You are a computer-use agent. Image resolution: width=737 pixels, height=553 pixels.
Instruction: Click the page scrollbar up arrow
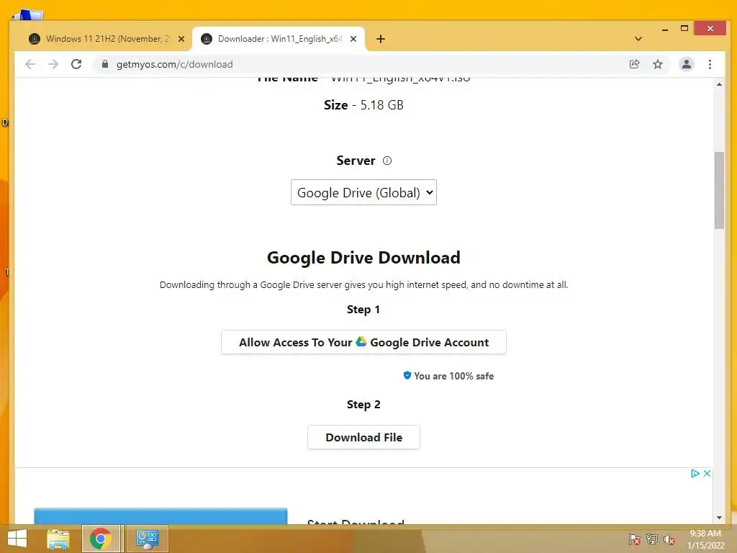(719, 85)
